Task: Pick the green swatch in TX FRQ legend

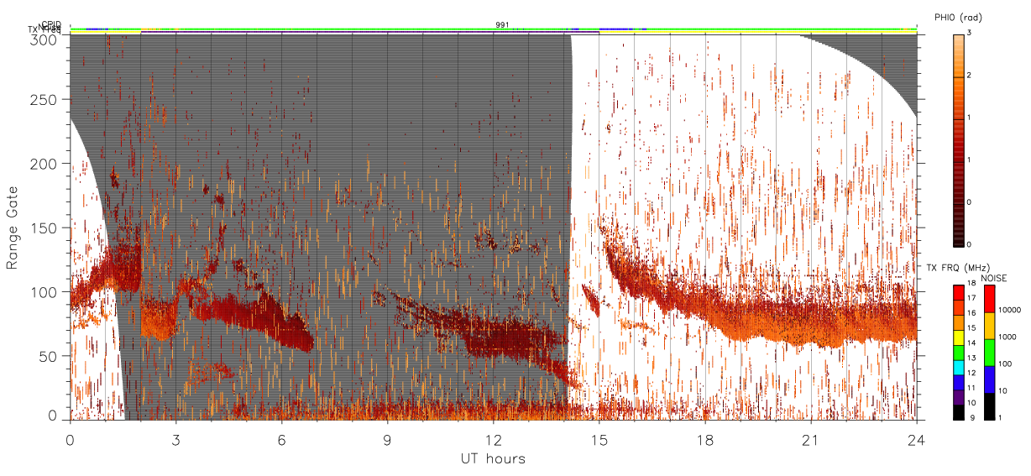Action: point(959,353)
